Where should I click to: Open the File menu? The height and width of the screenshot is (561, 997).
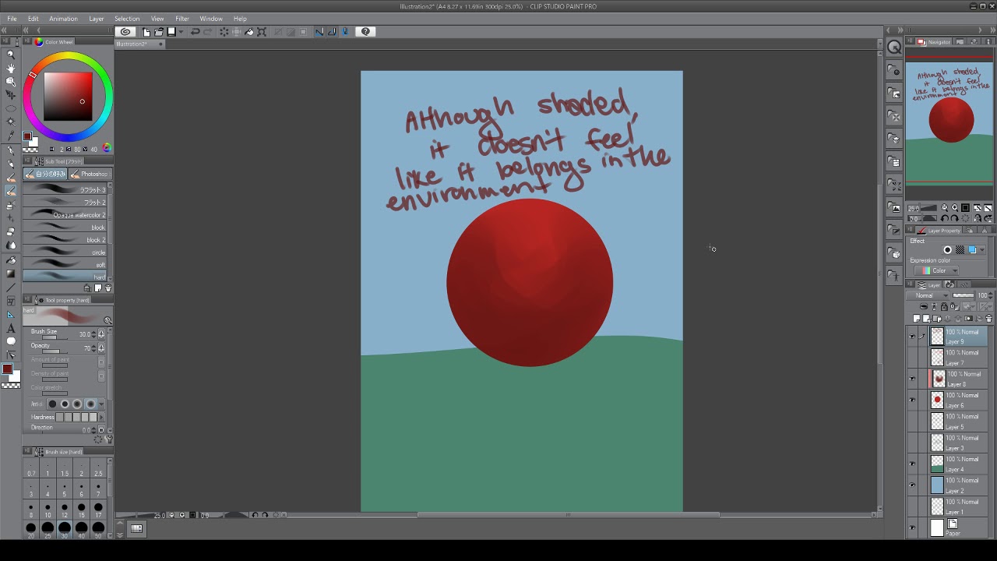[12, 19]
